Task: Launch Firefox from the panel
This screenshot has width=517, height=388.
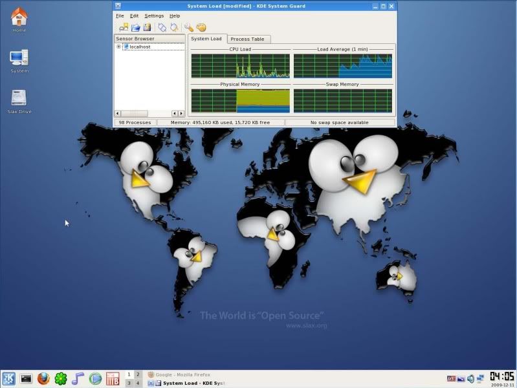Action: 43,379
